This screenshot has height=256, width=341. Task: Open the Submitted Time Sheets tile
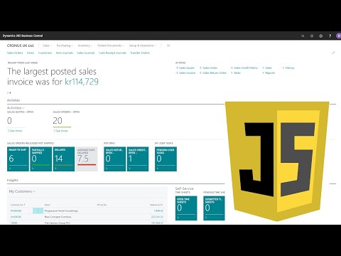(214, 208)
